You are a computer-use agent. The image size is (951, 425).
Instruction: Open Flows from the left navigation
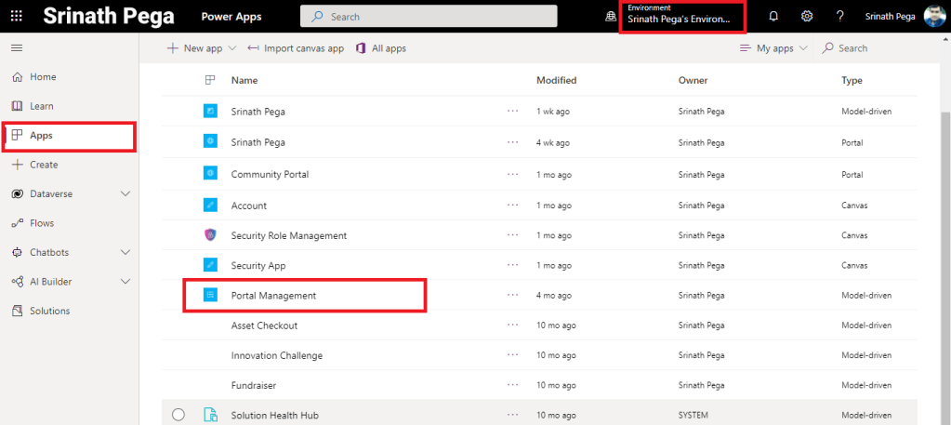42,223
